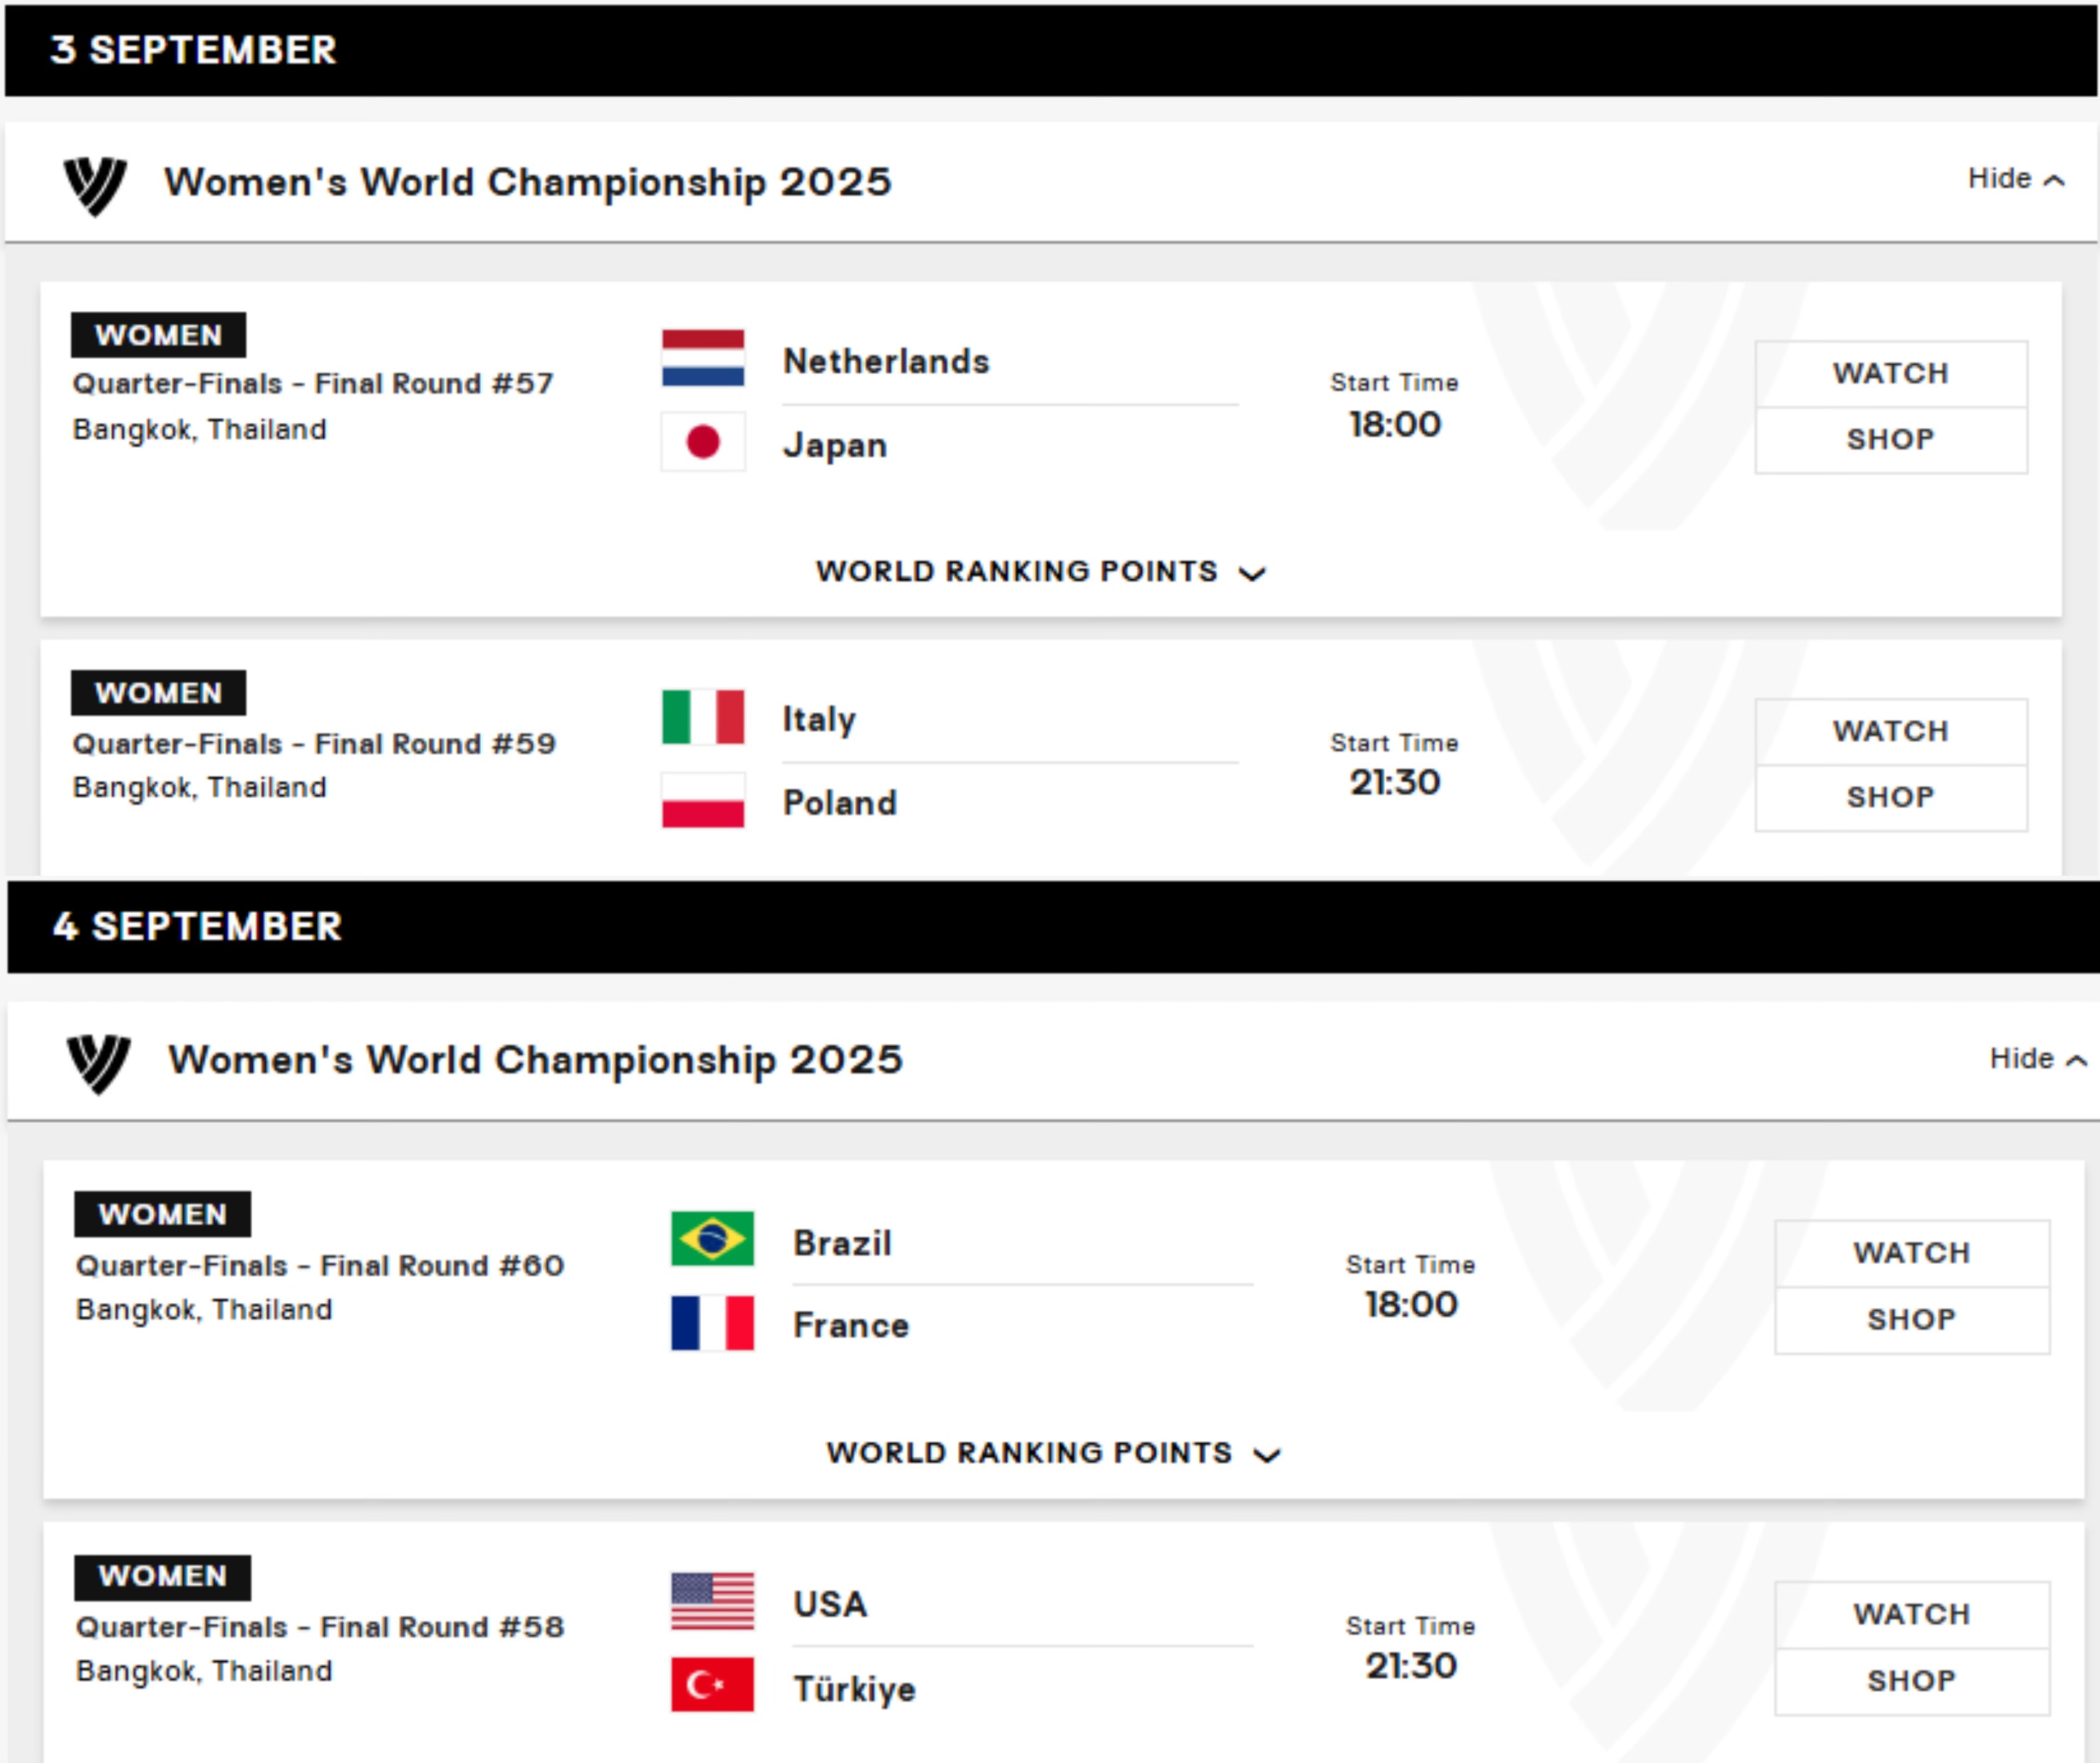Expand World Ranking Points for Brazil vs France
2100x1763 pixels.
coord(1052,1453)
